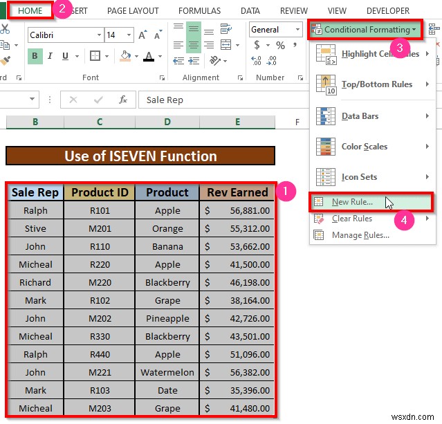Apply Percent Style format icon

(x=280, y=45)
